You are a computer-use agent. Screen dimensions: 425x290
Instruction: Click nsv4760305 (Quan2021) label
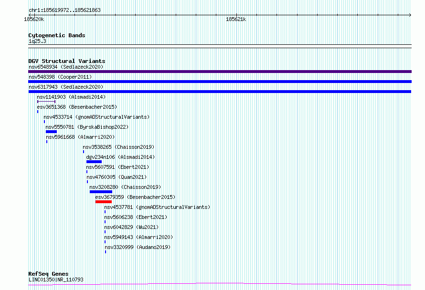pyautogui.click(x=117, y=177)
